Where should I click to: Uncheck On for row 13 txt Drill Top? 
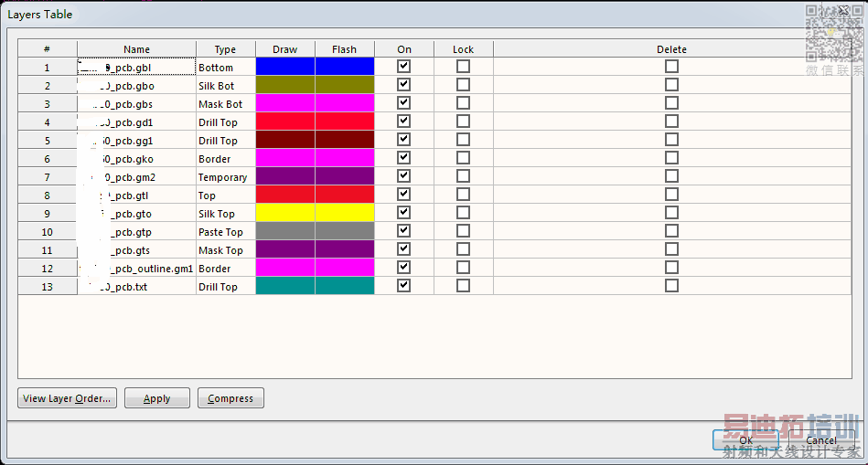point(404,285)
